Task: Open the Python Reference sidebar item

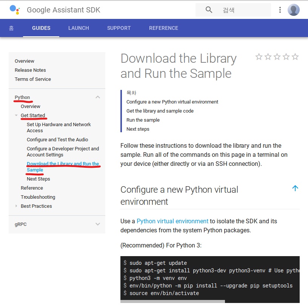Action: tap(32, 188)
